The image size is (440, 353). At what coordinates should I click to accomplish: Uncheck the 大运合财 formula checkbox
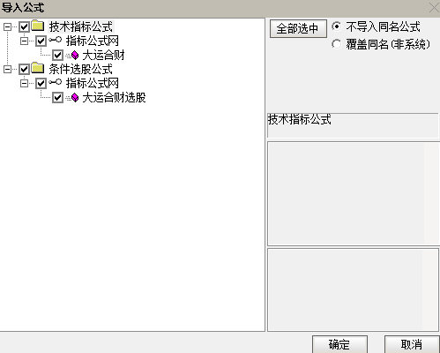click(x=57, y=55)
